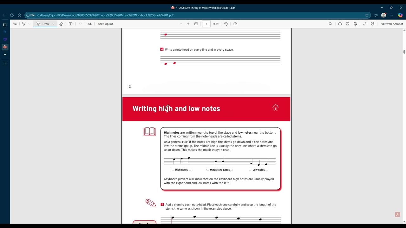Click the vertical scrollbar thumb
406x228 pixels.
404,52
